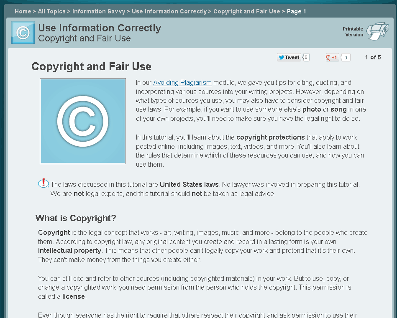
Task: Click the +1 count bubble showing 0
Action: (x=346, y=57)
